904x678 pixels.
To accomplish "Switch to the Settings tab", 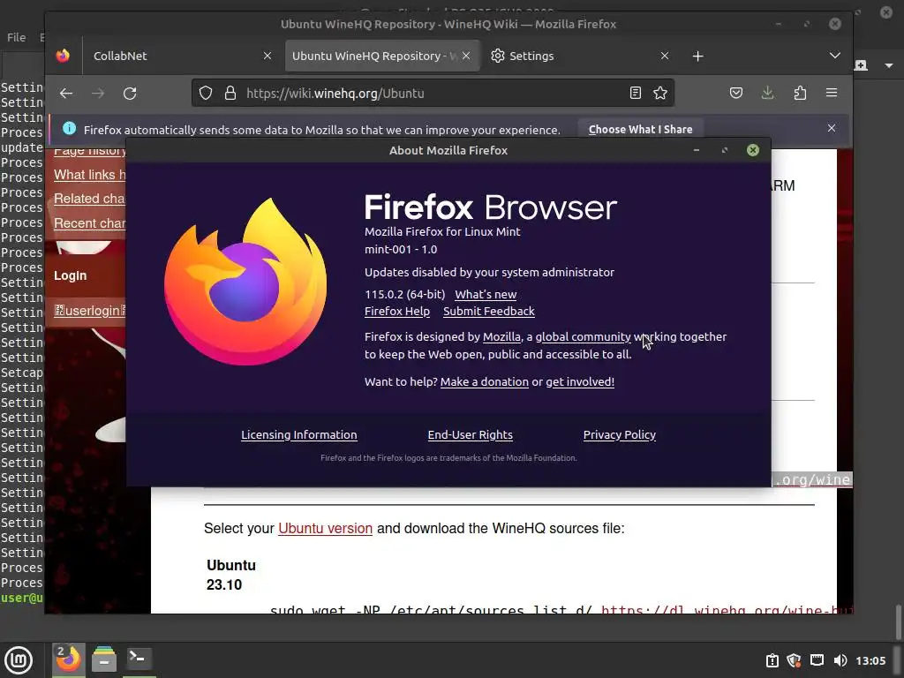I will pyautogui.click(x=579, y=56).
